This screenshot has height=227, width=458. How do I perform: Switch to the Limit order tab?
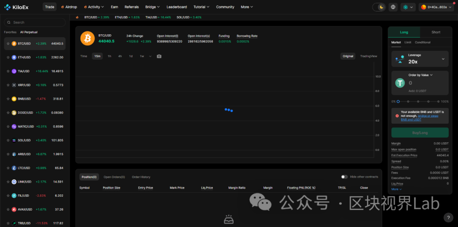point(408,42)
